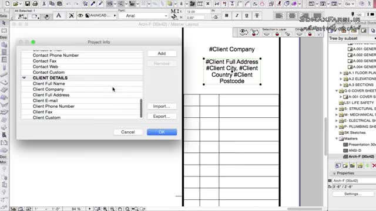Pick the eyedropper pick-up parameters tool
376x211 pixels.
[93, 4]
